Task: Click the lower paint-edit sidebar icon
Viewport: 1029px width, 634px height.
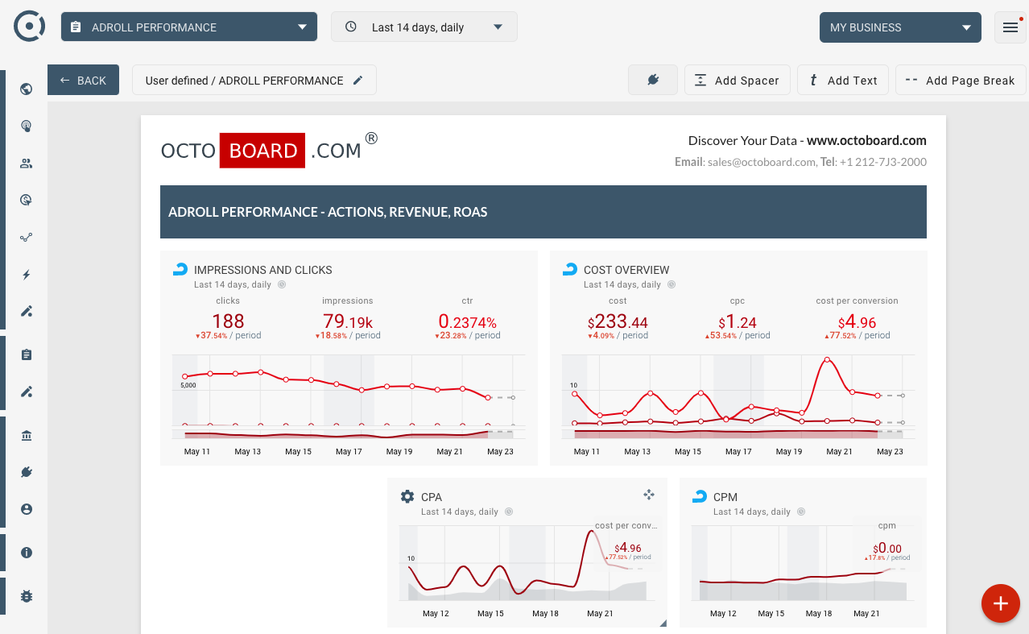Action: pyautogui.click(x=27, y=392)
